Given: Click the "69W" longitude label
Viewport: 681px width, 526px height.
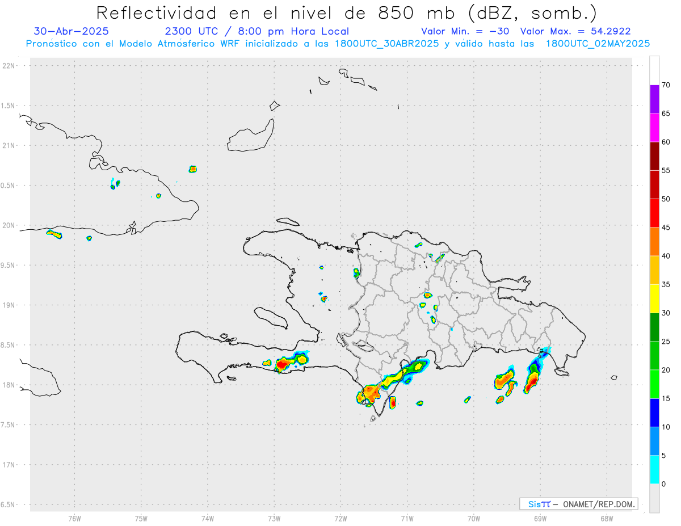Looking at the screenshot, I should 540,519.
